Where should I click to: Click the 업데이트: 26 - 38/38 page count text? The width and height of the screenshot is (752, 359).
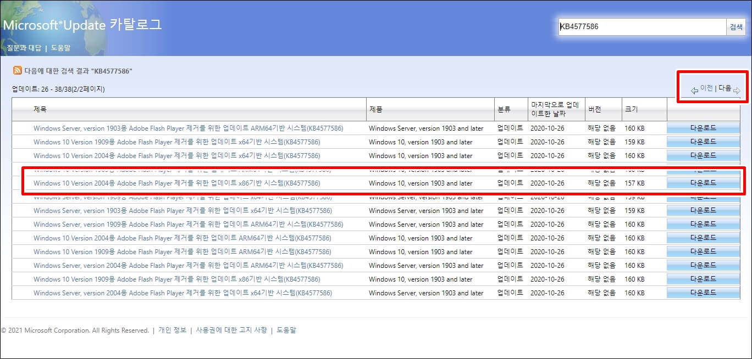58,89
